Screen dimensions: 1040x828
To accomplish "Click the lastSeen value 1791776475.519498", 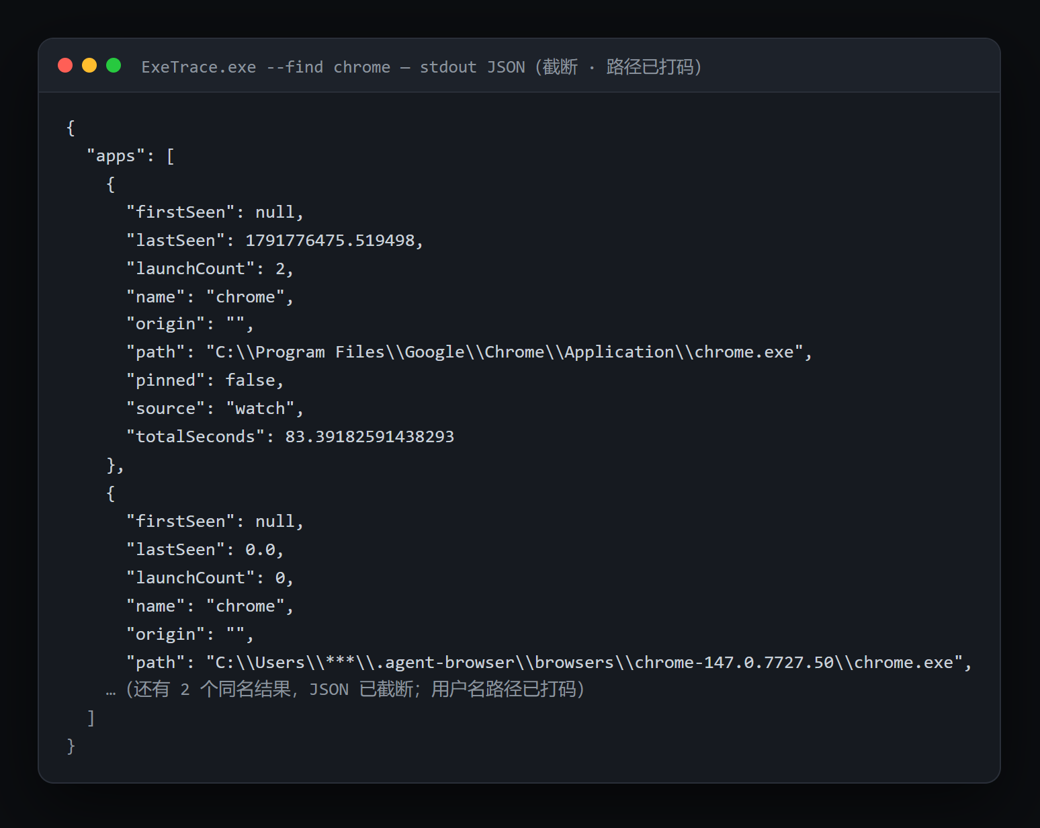I will point(330,241).
